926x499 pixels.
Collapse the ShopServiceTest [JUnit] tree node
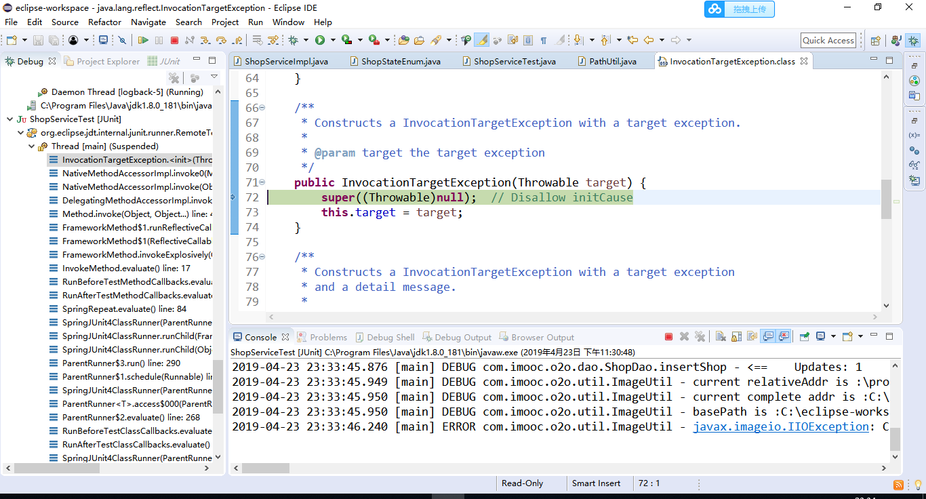click(x=9, y=119)
